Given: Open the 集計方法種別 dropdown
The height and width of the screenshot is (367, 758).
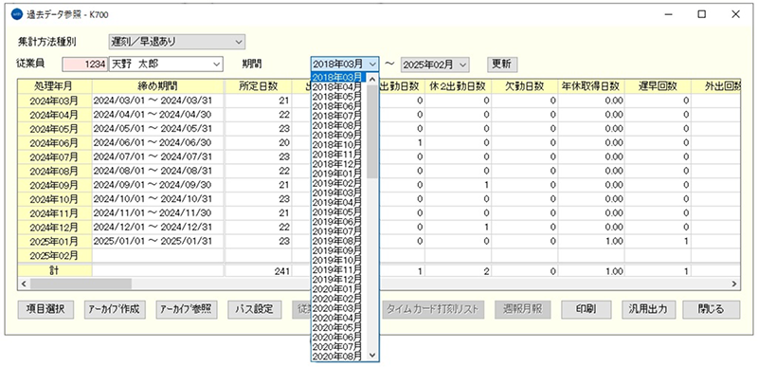Looking at the screenshot, I should coord(177,42).
